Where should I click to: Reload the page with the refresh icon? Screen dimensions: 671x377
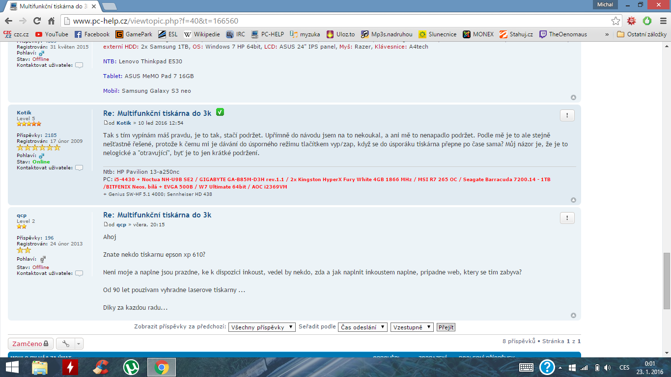[x=37, y=21]
